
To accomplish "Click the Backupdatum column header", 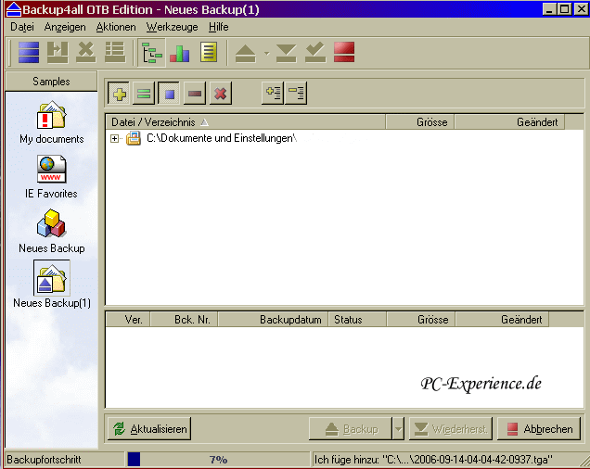I will click(x=273, y=320).
